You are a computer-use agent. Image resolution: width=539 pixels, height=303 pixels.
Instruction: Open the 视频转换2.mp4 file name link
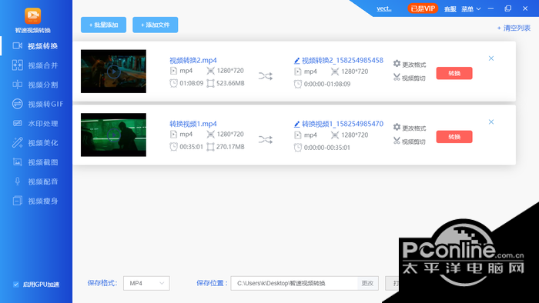pos(193,61)
